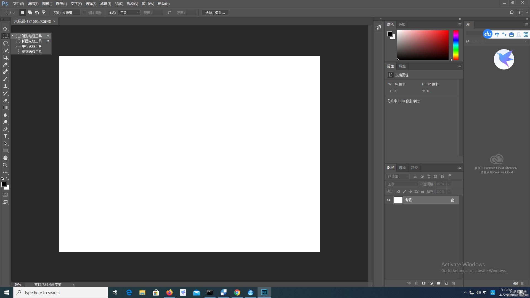Toggle lock position
Screen dimensions: 530x298
tap(410, 191)
